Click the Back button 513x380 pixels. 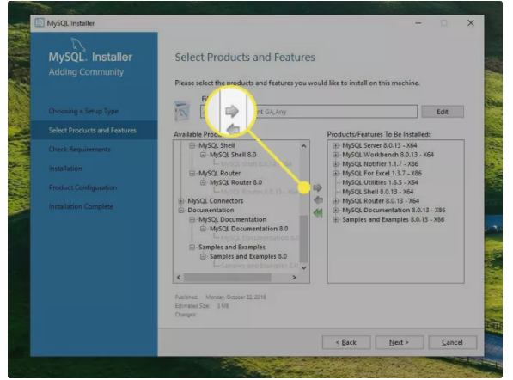(x=346, y=342)
